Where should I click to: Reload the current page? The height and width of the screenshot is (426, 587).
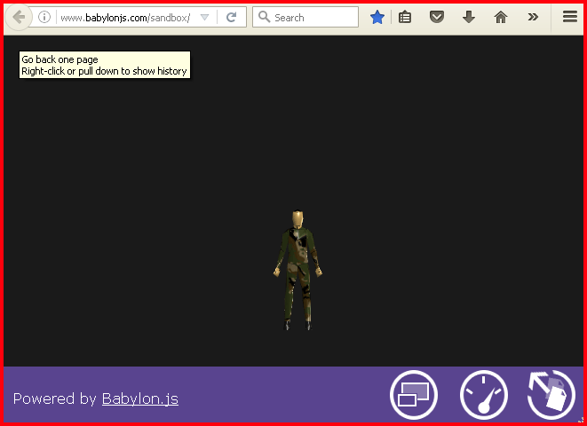tap(232, 17)
